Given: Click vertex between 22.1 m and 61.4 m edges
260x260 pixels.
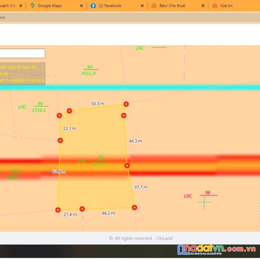Looking at the screenshot, I should click(60, 140).
